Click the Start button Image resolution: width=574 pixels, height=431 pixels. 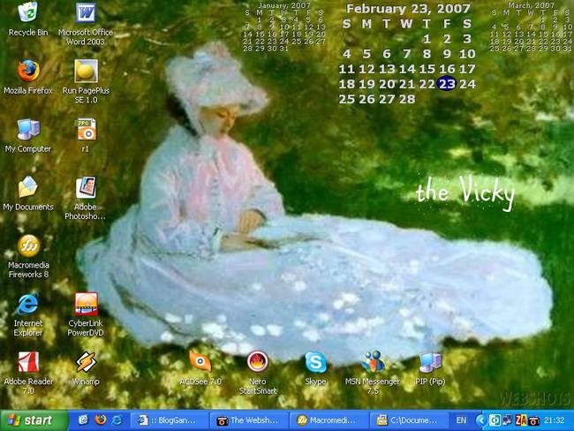(x=34, y=420)
